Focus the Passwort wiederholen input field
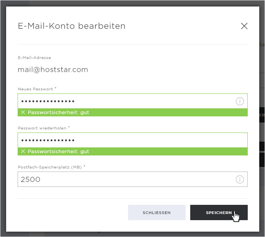 (x=133, y=140)
